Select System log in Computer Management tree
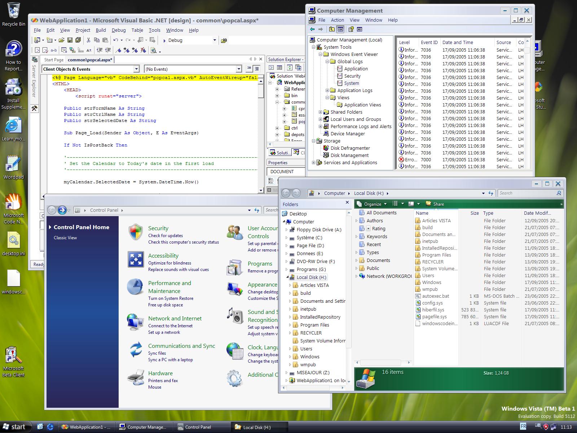This screenshot has width=577, height=433. pos(352,83)
